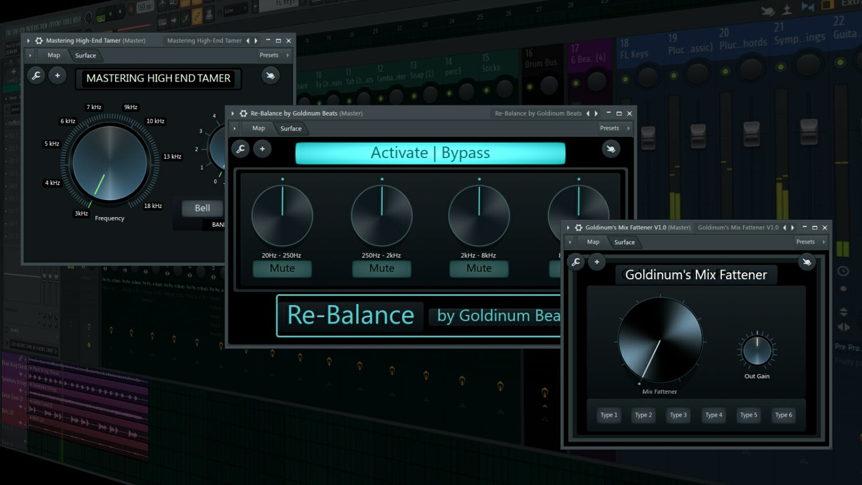Mute the 2kHz - 8kHz band
The height and width of the screenshot is (485, 862).
point(479,268)
